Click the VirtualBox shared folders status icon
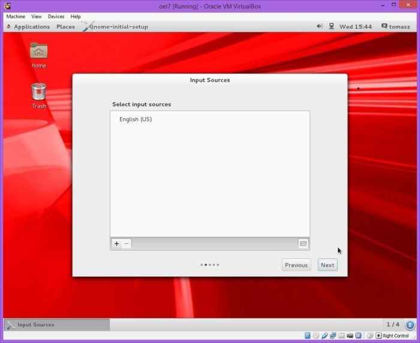Viewport: 420px width, 343px height. (341, 336)
